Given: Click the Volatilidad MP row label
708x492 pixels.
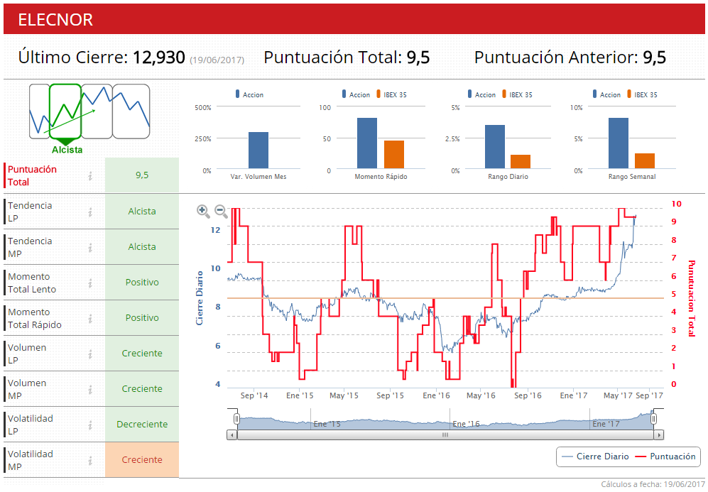Looking at the screenshot, I should click(31, 460).
